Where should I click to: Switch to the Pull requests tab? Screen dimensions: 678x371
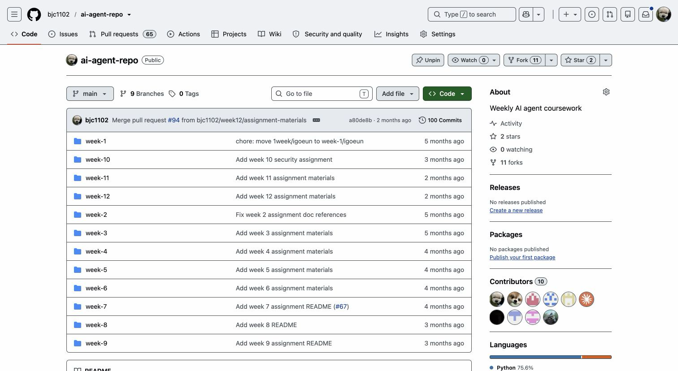(x=122, y=34)
